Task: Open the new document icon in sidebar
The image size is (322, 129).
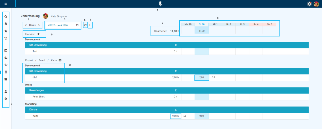Action: (6, 24)
